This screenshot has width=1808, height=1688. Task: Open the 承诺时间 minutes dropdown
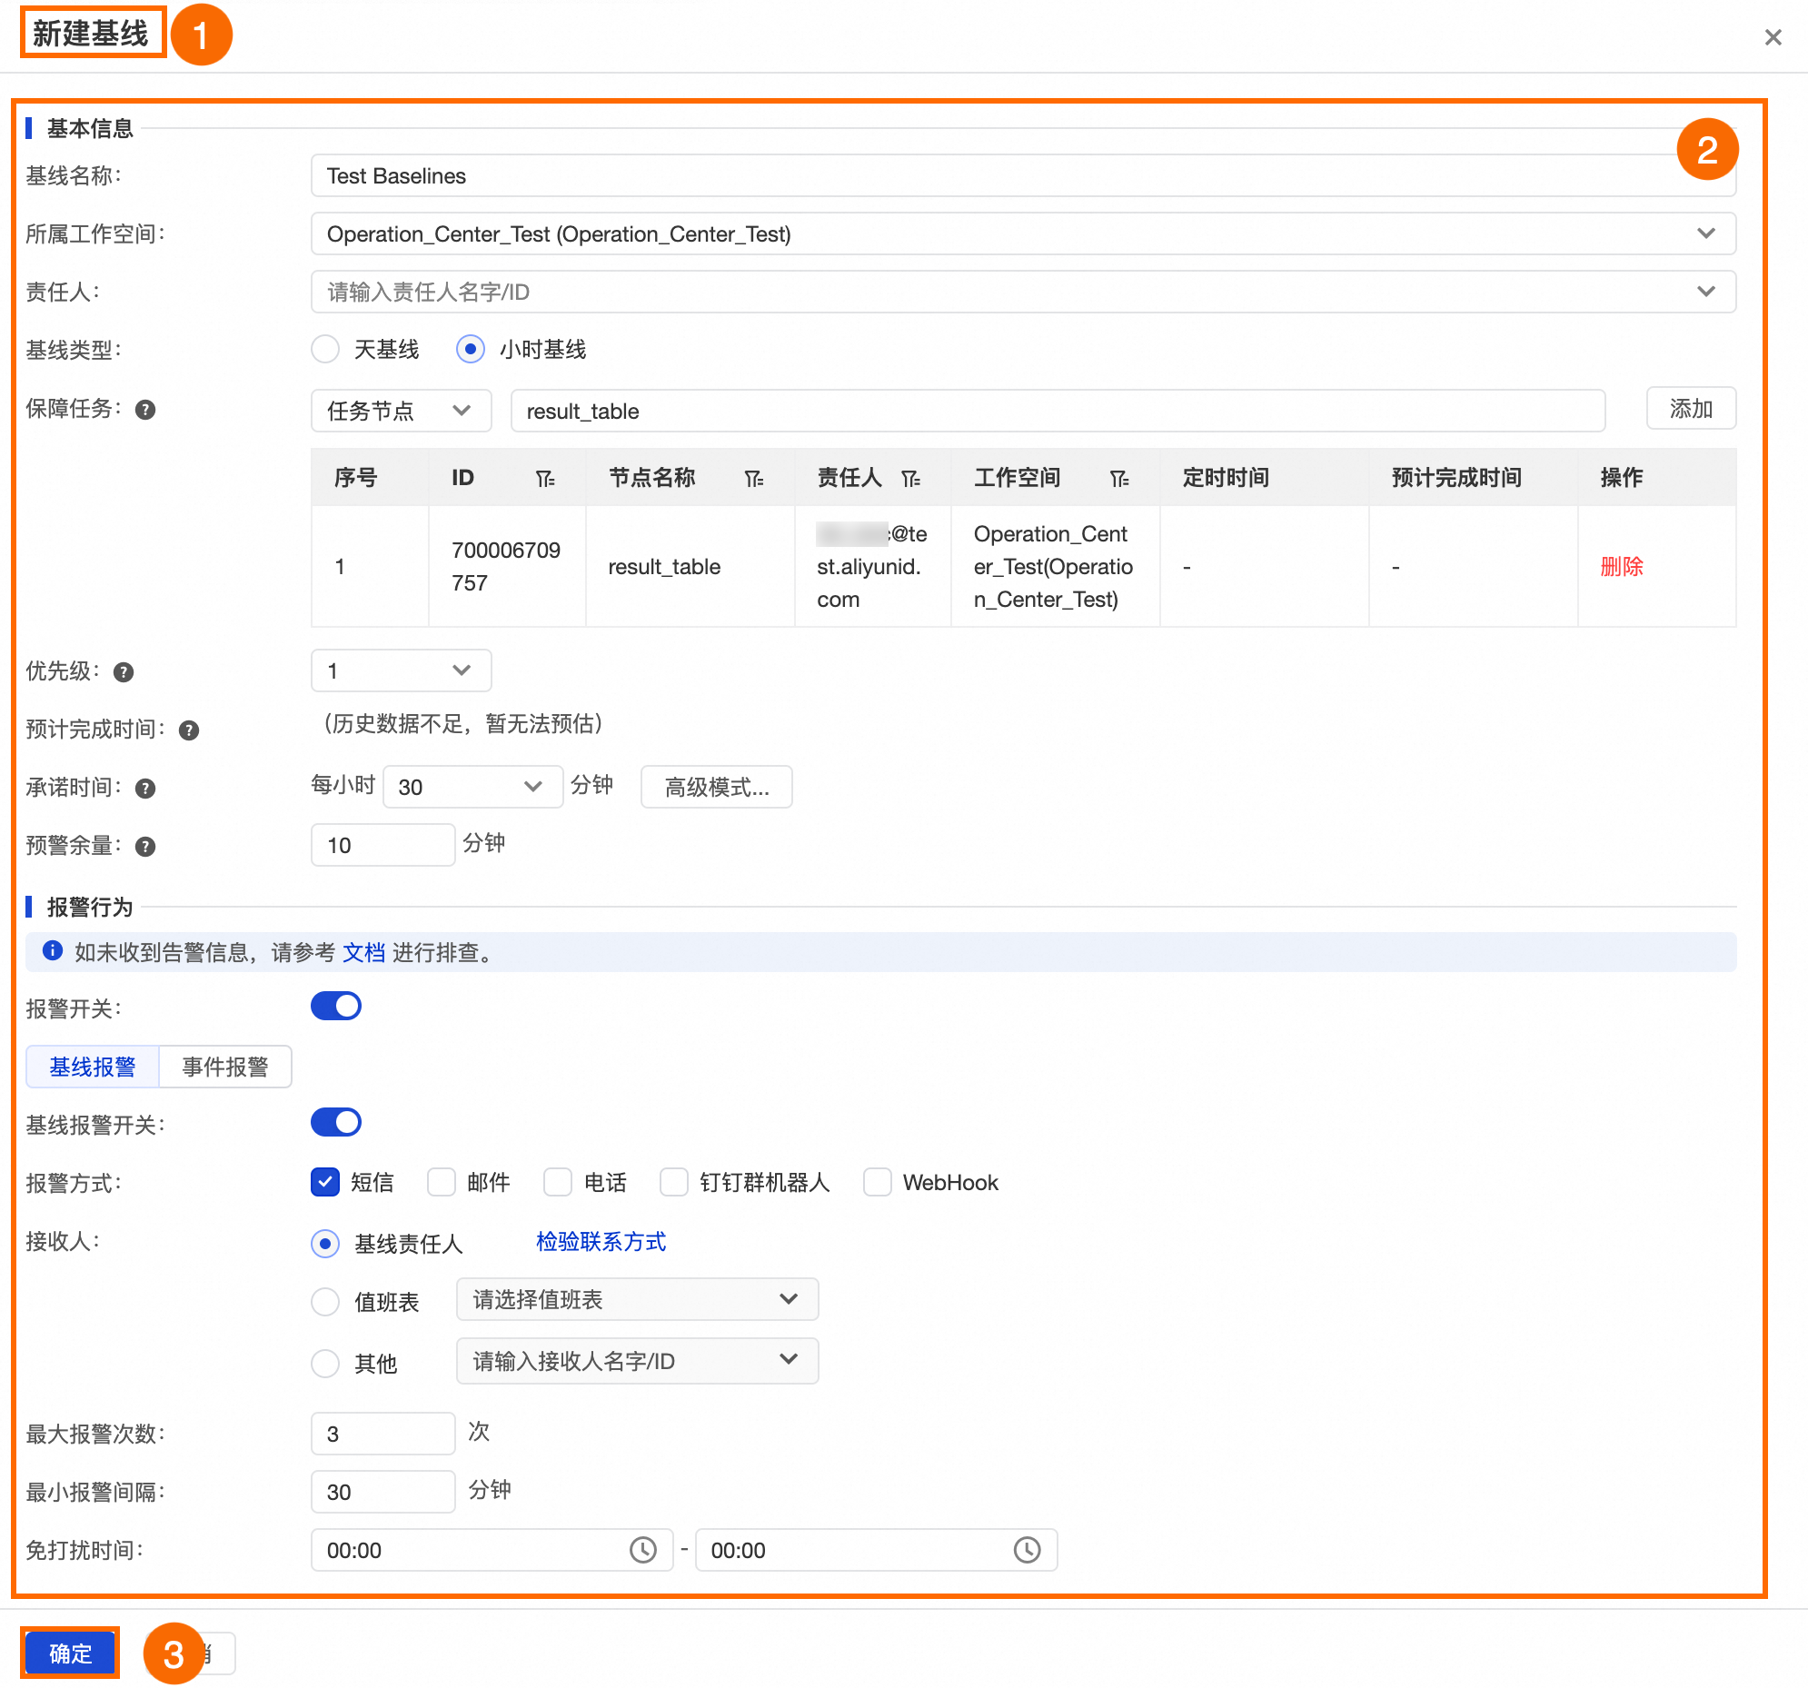click(x=473, y=787)
